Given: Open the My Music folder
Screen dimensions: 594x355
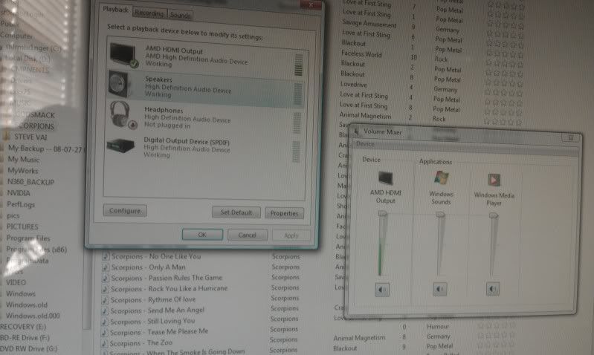Looking at the screenshot, I should point(24,160).
